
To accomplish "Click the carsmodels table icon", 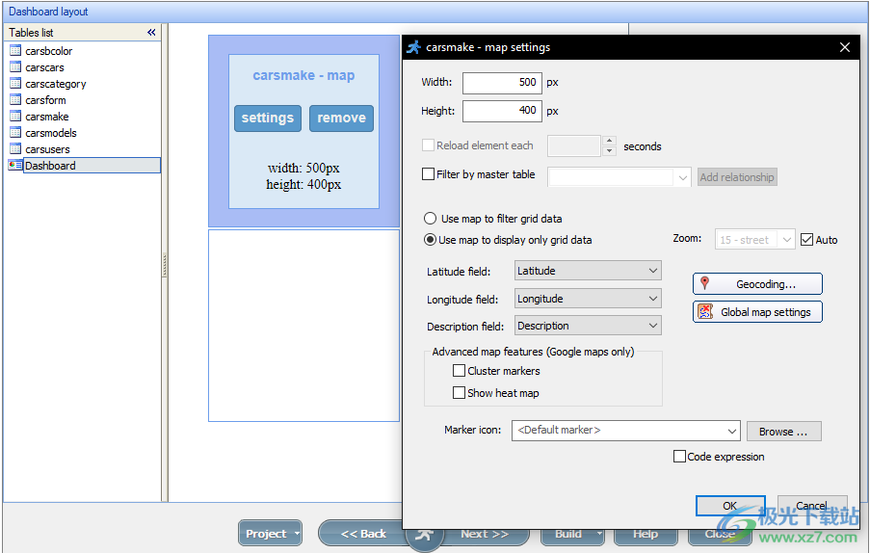I will coord(15,133).
